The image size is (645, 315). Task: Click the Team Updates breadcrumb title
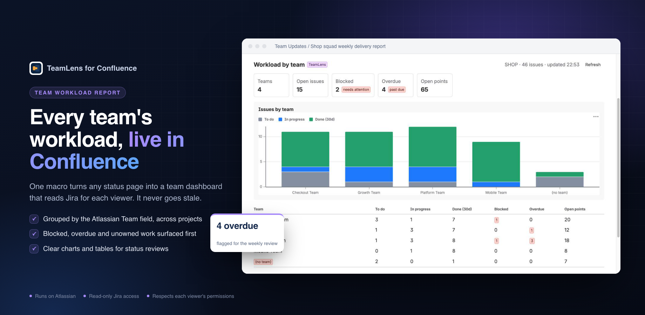pyautogui.click(x=330, y=46)
